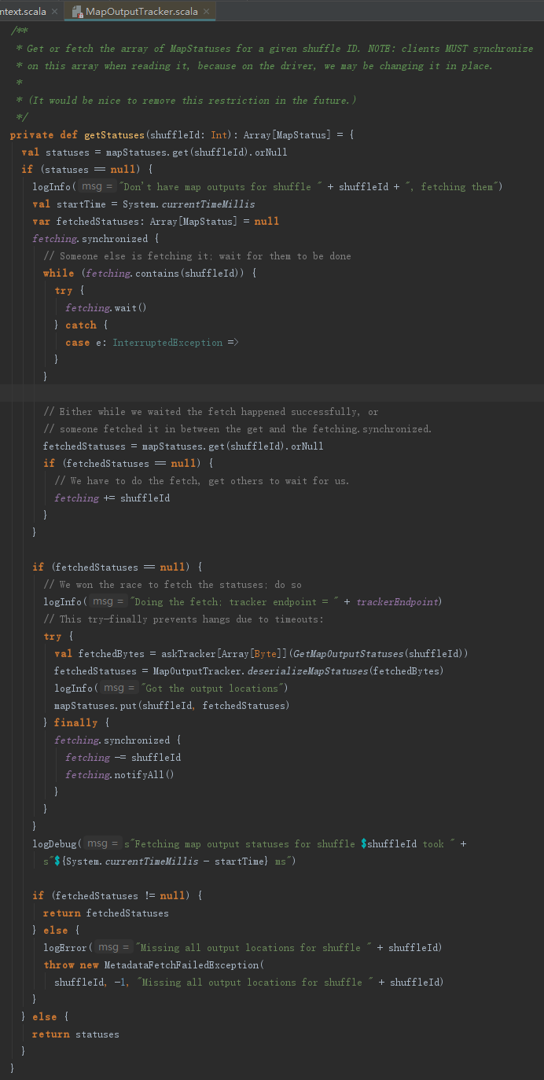Switch to the ntext.scala editor tab
The height and width of the screenshot is (1080, 544).
point(23,12)
